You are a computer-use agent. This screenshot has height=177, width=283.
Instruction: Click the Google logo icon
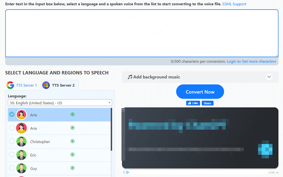point(10,85)
